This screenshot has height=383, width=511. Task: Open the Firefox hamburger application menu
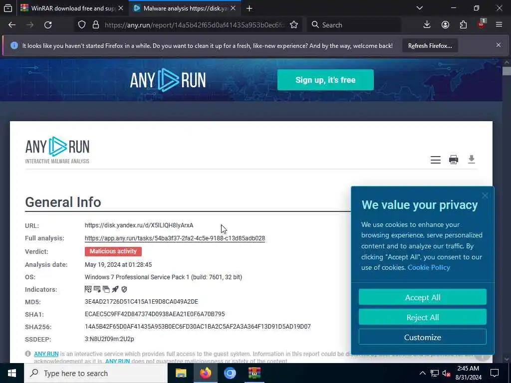pyautogui.click(x=499, y=25)
